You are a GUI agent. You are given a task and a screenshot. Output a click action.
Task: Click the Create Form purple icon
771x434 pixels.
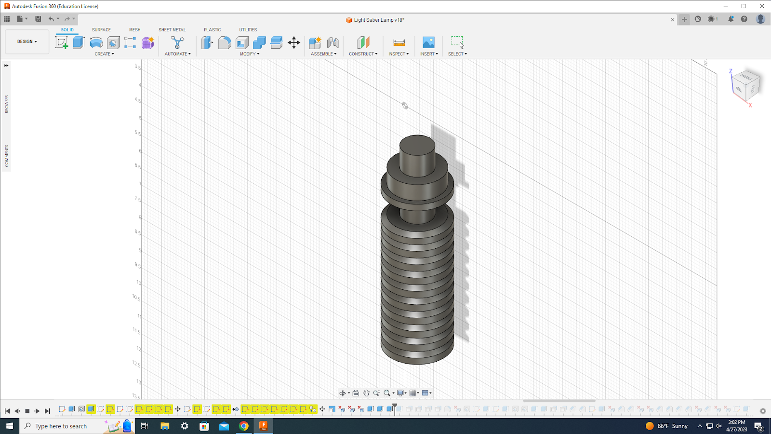point(148,42)
